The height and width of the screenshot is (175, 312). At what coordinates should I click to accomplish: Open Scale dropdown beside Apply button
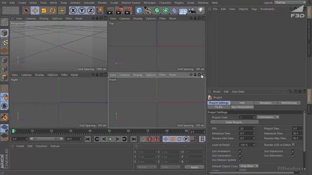[170, 167]
